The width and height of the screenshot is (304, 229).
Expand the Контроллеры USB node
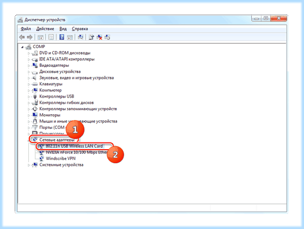tap(29, 97)
